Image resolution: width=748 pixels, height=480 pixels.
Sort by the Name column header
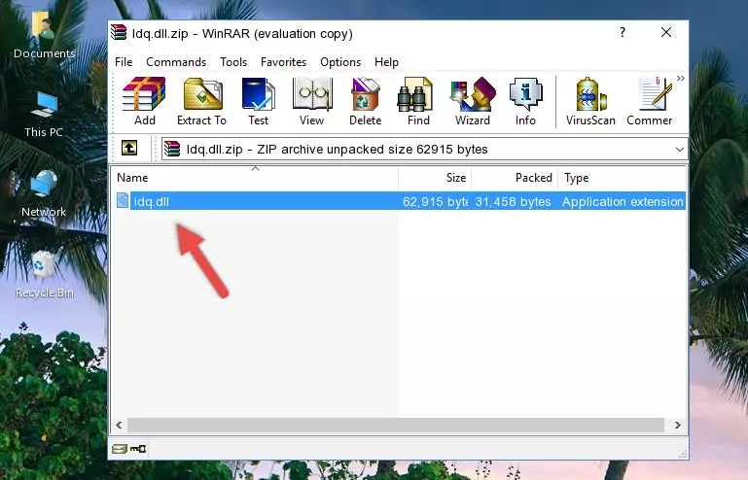[255, 178]
